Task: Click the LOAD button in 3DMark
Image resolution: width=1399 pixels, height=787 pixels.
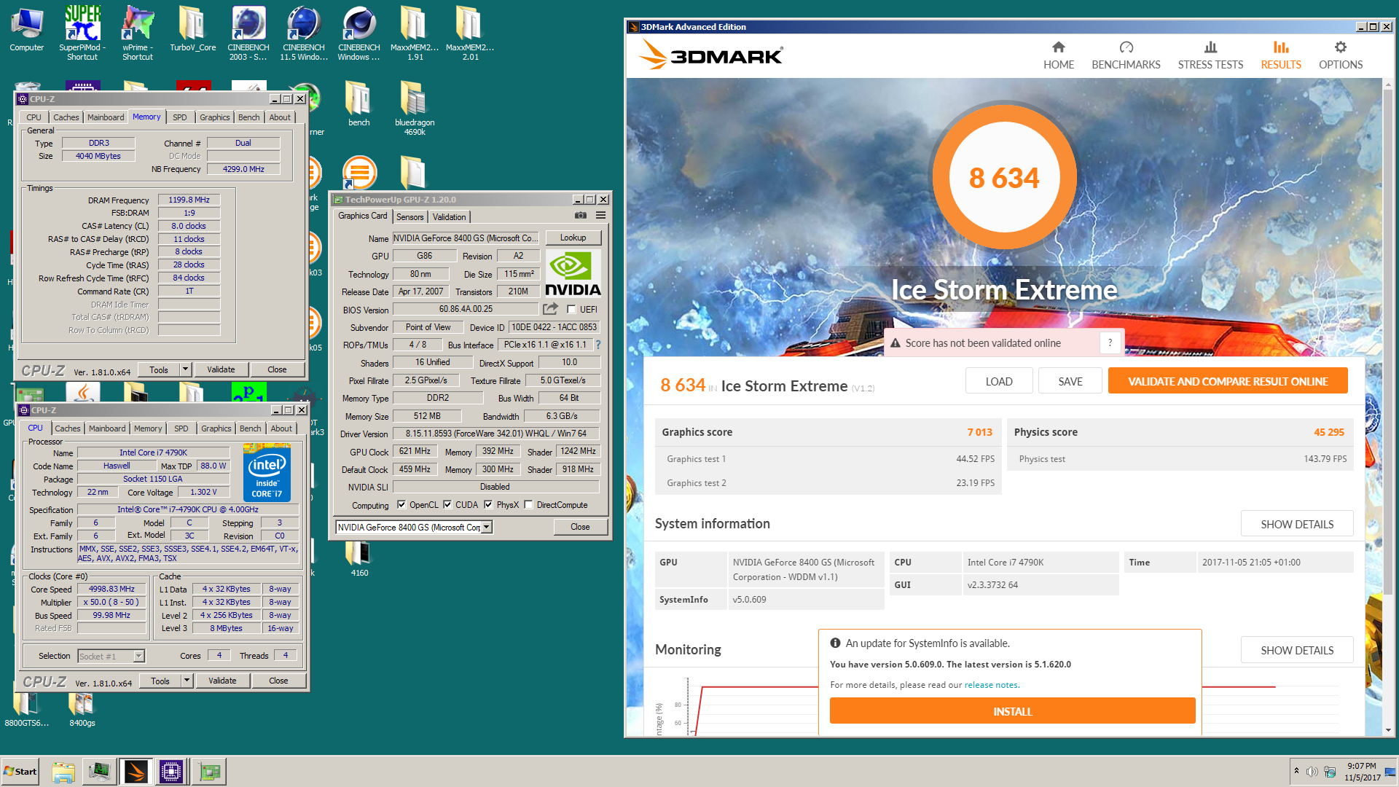Action: (999, 381)
